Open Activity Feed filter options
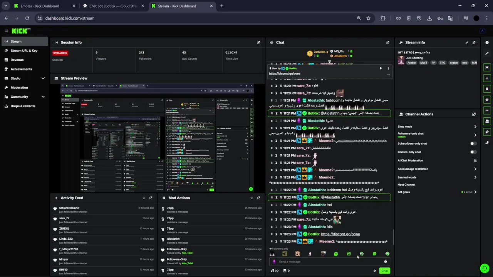The width and height of the screenshot is (493, 277). coord(144,198)
